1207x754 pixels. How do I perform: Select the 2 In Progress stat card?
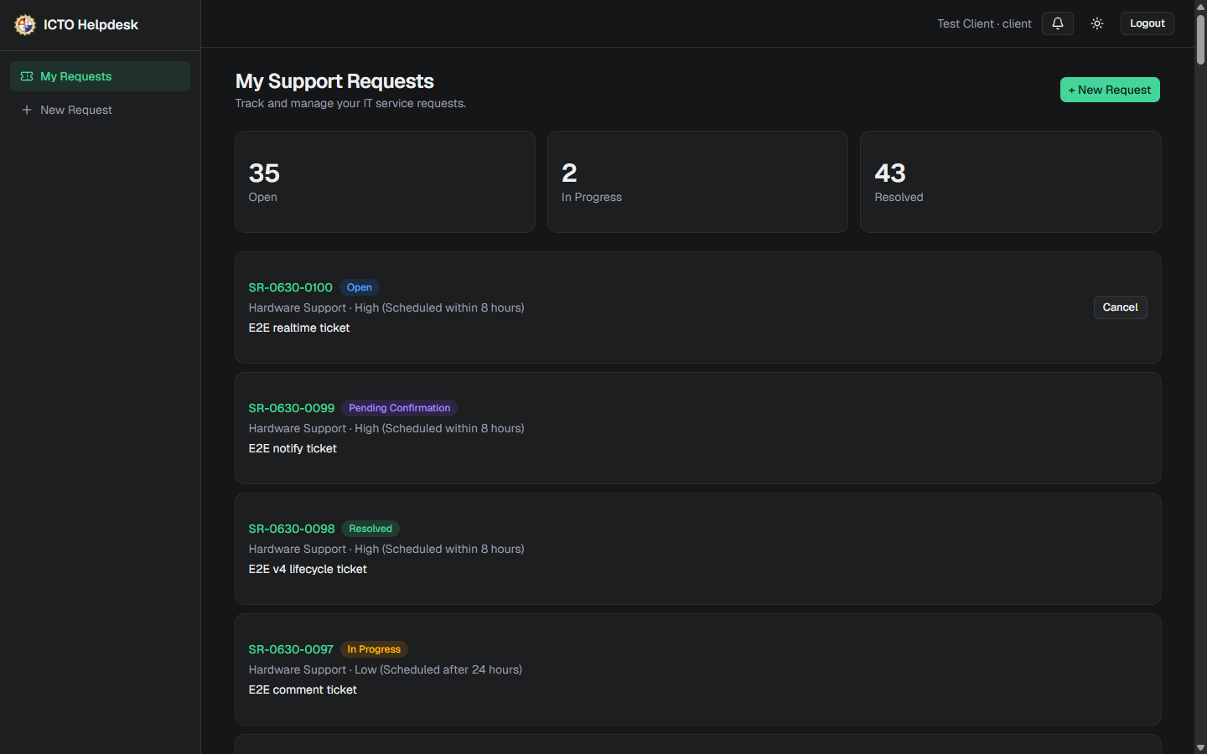(x=697, y=182)
